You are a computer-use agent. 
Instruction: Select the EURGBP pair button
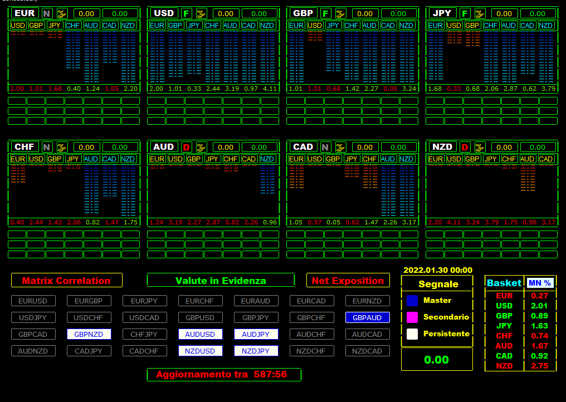pyautogui.click(x=89, y=301)
